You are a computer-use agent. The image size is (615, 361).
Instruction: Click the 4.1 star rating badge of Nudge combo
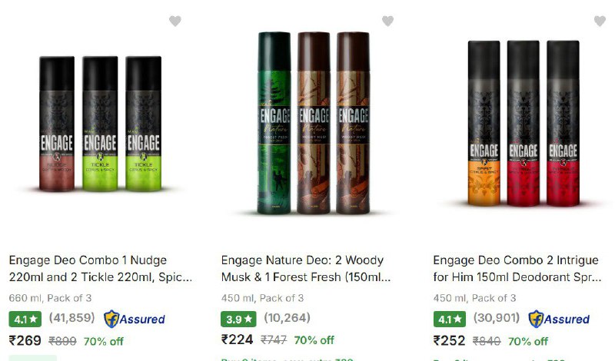(25, 319)
